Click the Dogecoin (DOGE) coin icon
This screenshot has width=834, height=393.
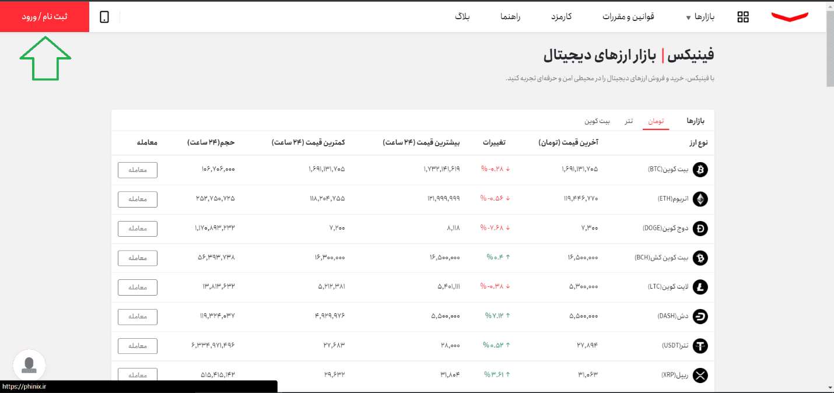700,229
